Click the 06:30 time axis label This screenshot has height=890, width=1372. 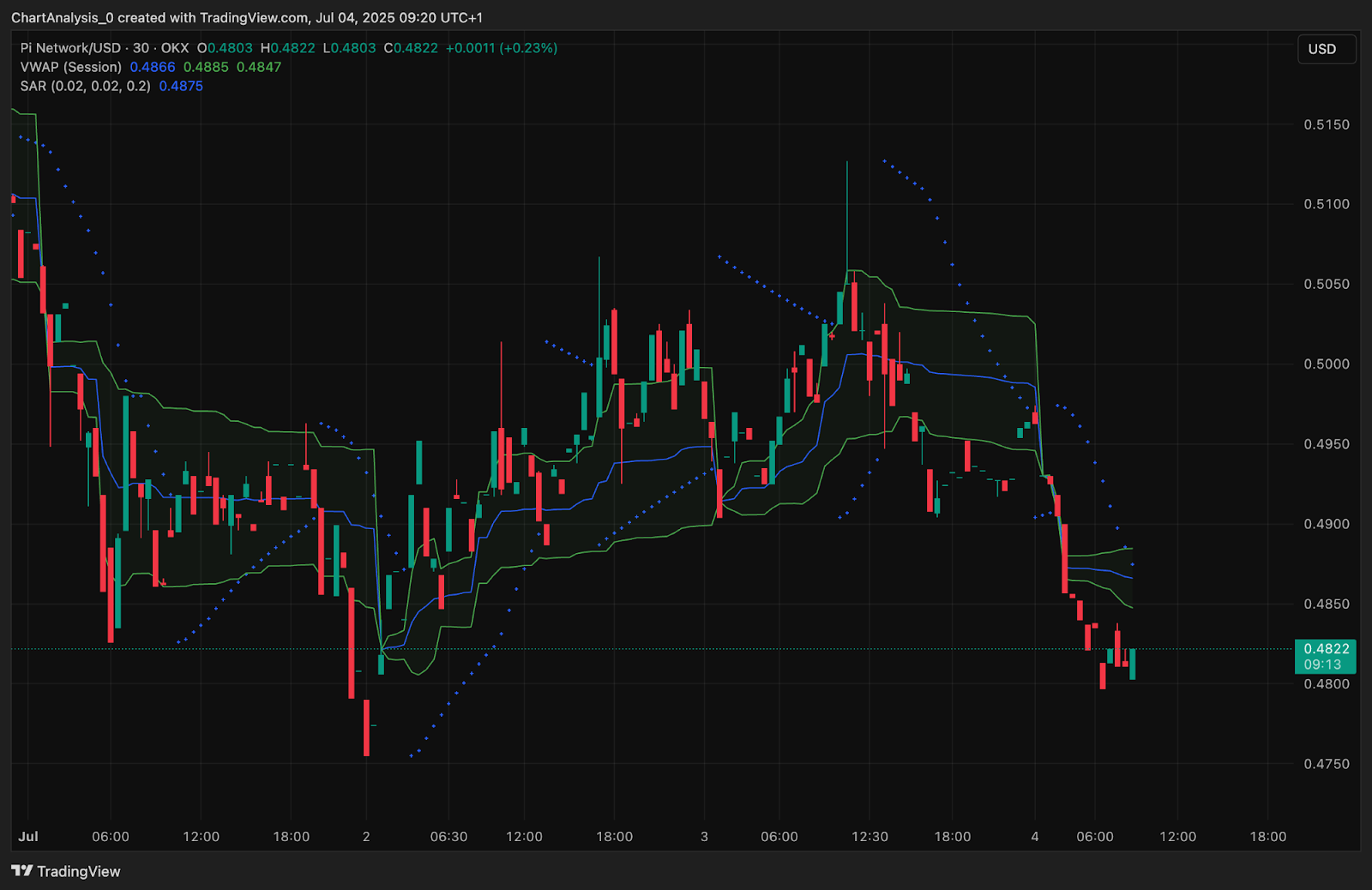click(448, 836)
